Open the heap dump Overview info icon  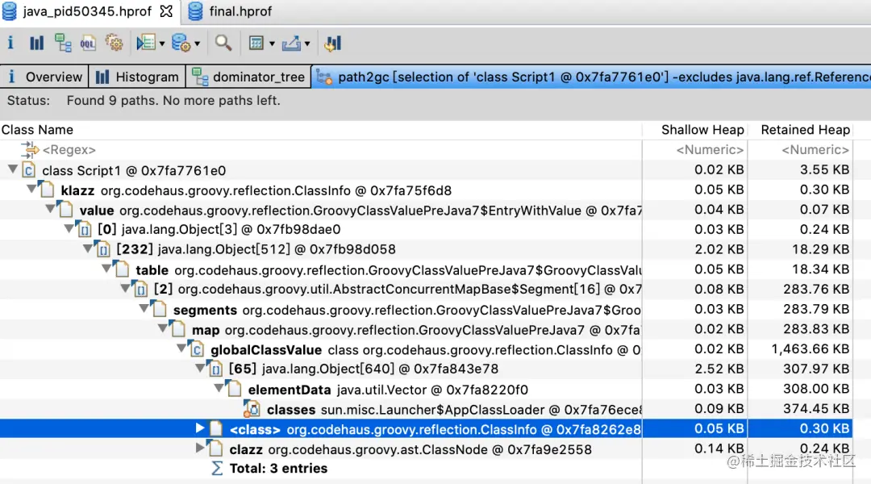(x=10, y=43)
